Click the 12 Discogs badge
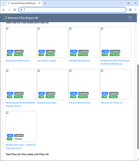The width and height of the screenshot is (139, 161). pyautogui.click(x=115, y=55)
